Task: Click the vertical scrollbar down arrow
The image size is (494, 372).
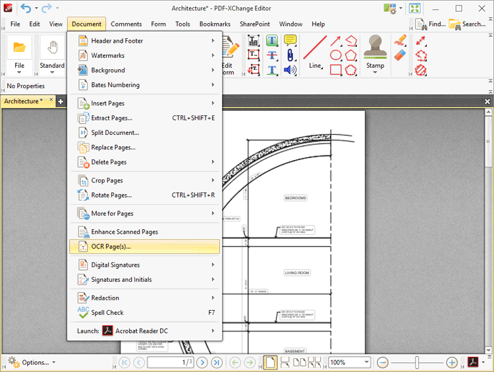Action: [x=488, y=350]
